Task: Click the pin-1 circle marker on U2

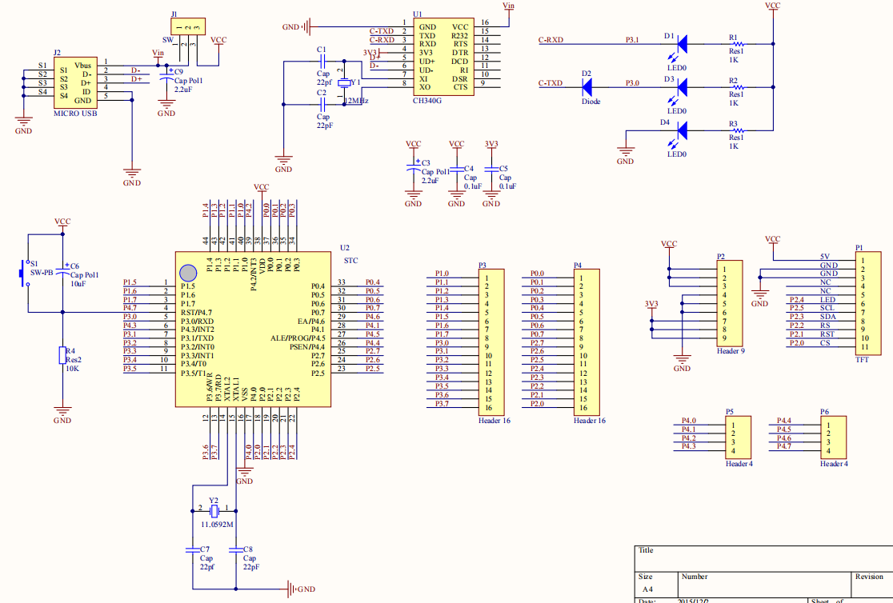Action: point(188,274)
